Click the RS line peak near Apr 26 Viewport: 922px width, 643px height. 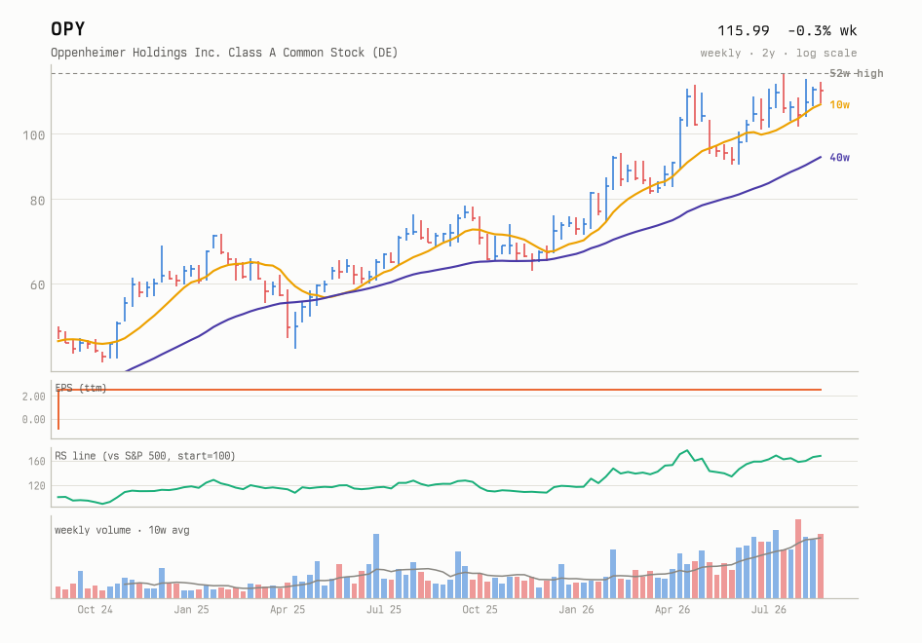click(687, 451)
